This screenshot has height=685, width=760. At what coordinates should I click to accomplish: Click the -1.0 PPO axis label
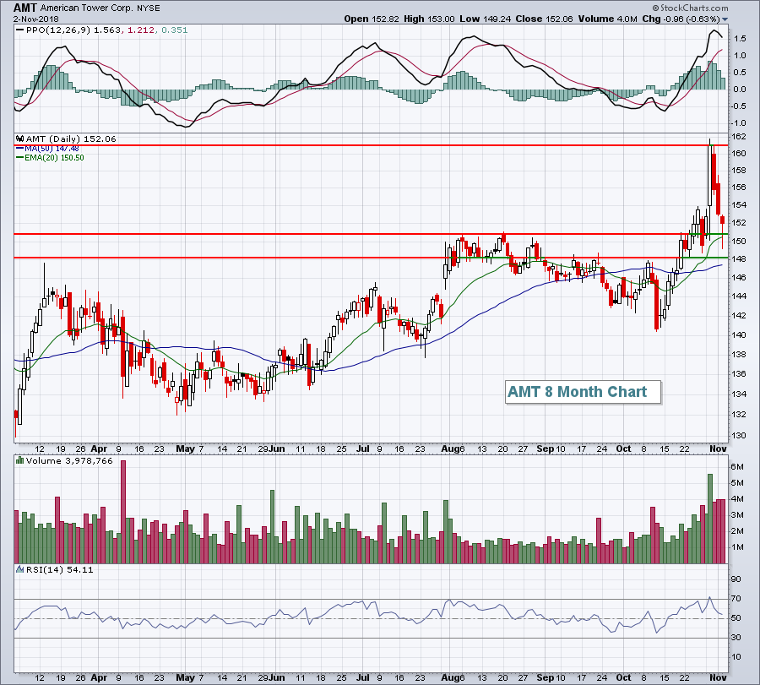pos(739,123)
